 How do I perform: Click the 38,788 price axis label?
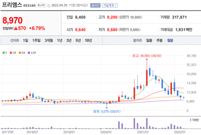click(191, 56)
